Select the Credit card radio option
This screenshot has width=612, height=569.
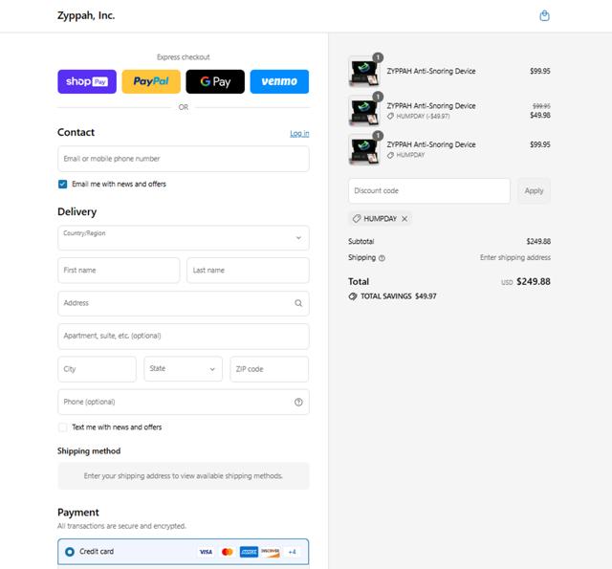tap(70, 552)
